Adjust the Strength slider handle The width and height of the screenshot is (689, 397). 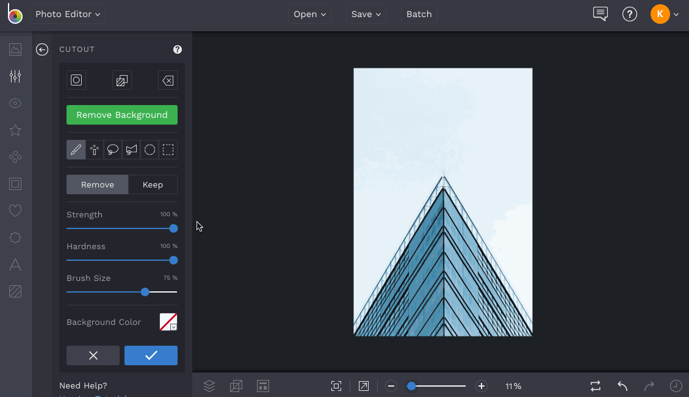173,228
